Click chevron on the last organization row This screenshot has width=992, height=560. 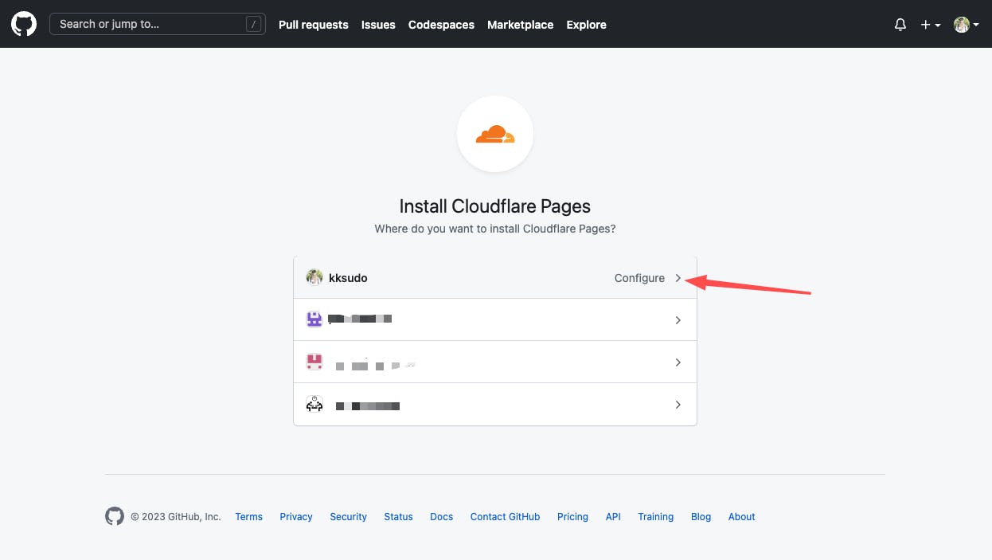click(678, 405)
